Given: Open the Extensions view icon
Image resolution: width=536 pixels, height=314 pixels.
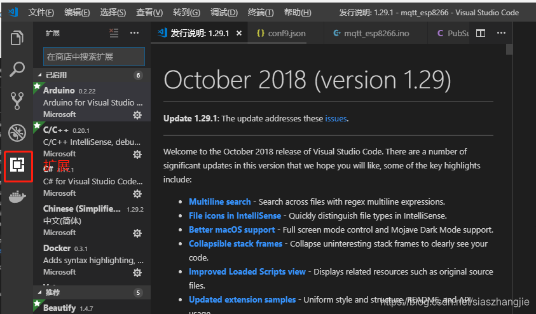Looking at the screenshot, I should (17, 165).
